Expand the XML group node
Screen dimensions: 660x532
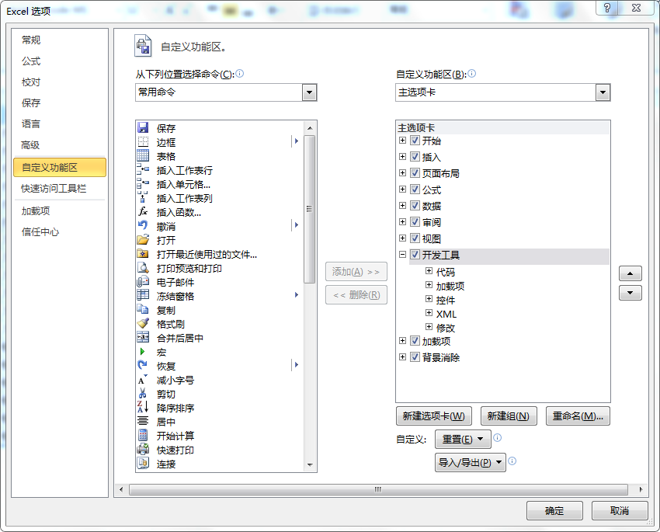pos(429,313)
